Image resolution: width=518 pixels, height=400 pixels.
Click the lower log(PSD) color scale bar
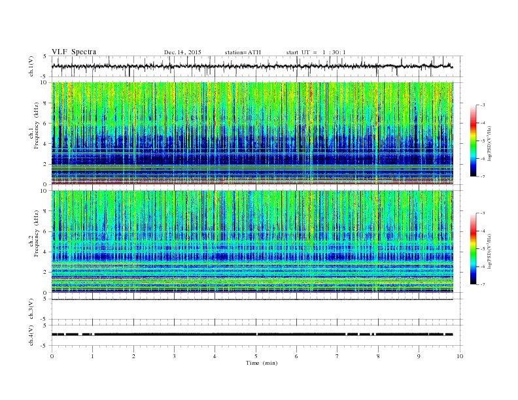(473, 249)
